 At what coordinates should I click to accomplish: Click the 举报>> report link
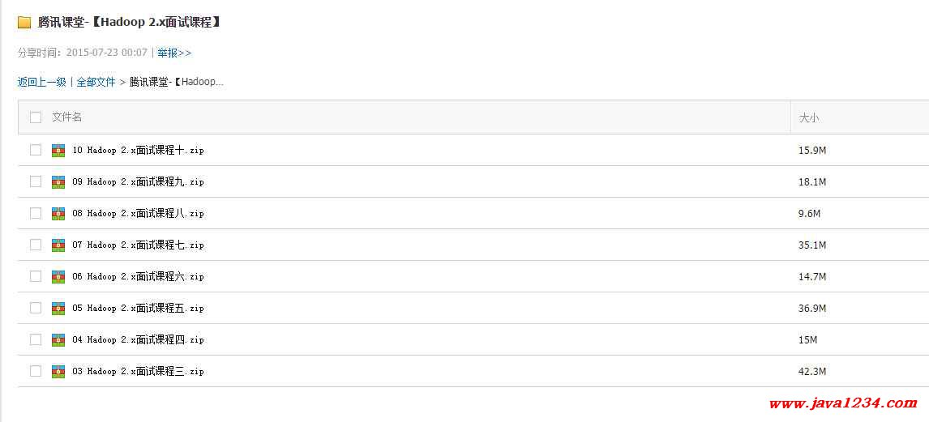pos(174,53)
